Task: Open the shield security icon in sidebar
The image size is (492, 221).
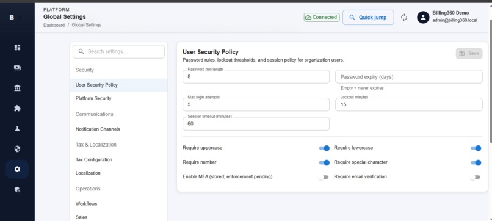Action: [17, 149]
